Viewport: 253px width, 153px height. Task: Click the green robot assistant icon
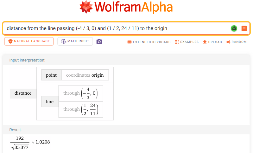click(x=234, y=28)
